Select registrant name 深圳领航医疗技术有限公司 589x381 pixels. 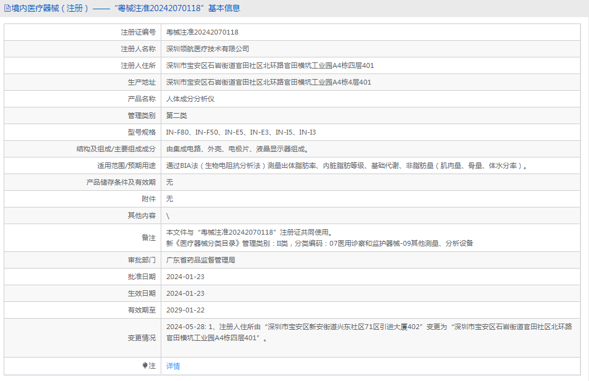coord(208,49)
